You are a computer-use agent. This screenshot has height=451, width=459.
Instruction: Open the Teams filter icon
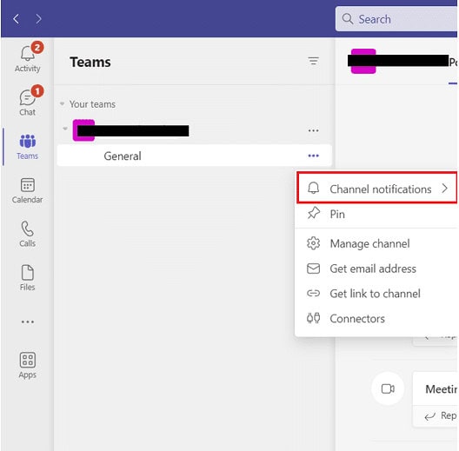(313, 61)
